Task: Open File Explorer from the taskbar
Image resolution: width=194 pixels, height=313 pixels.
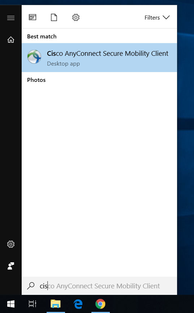Action: click(56, 304)
